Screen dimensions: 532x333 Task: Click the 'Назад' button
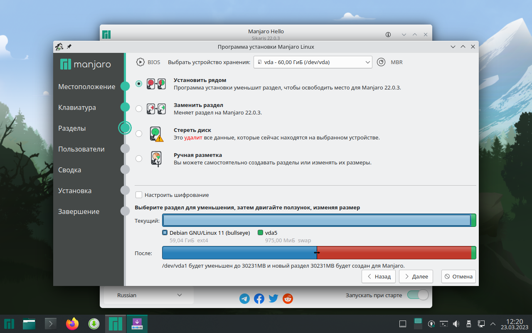coord(379,276)
